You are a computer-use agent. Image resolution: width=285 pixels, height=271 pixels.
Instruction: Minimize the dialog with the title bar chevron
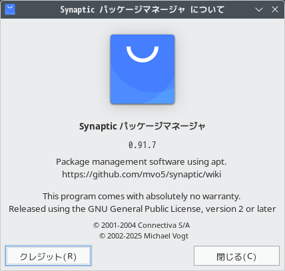(259, 9)
